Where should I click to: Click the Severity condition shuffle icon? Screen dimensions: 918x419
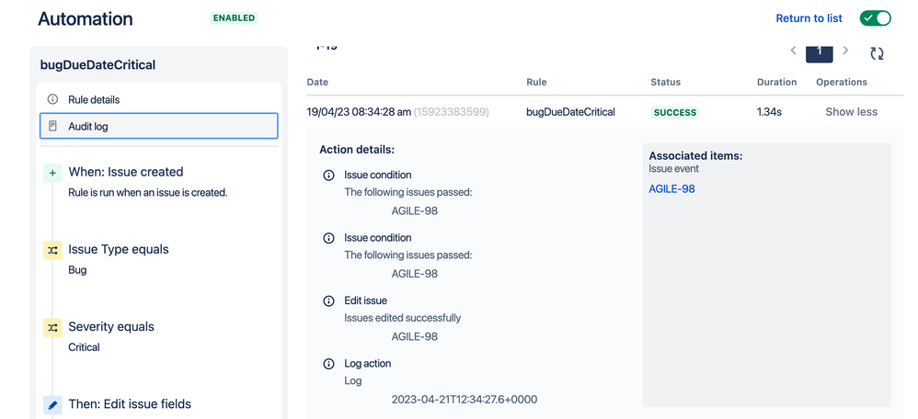point(52,327)
